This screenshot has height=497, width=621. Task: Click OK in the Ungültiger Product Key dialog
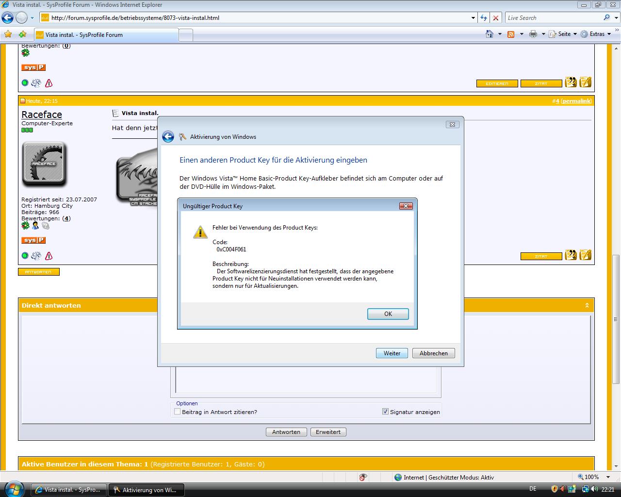(x=388, y=314)
